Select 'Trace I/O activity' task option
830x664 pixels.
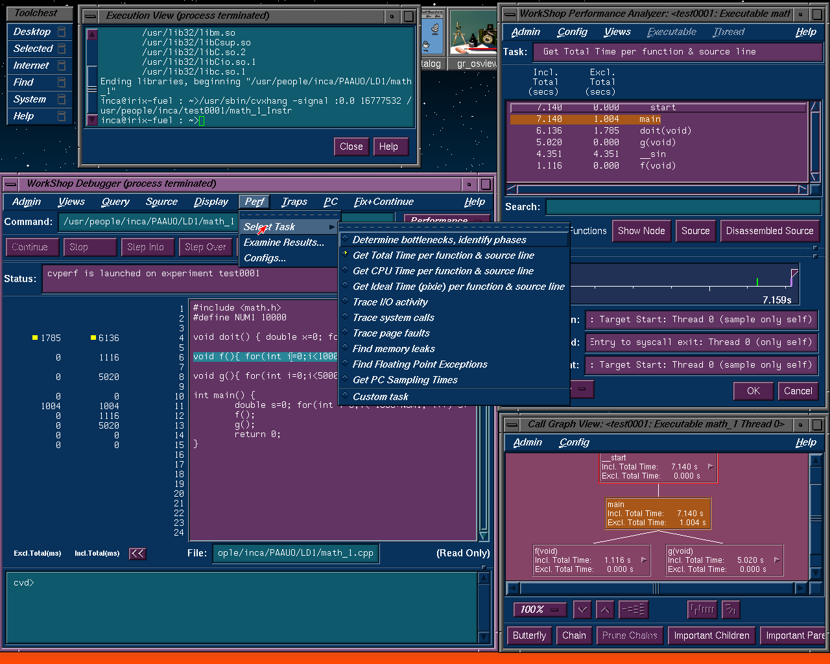(454, 302)
